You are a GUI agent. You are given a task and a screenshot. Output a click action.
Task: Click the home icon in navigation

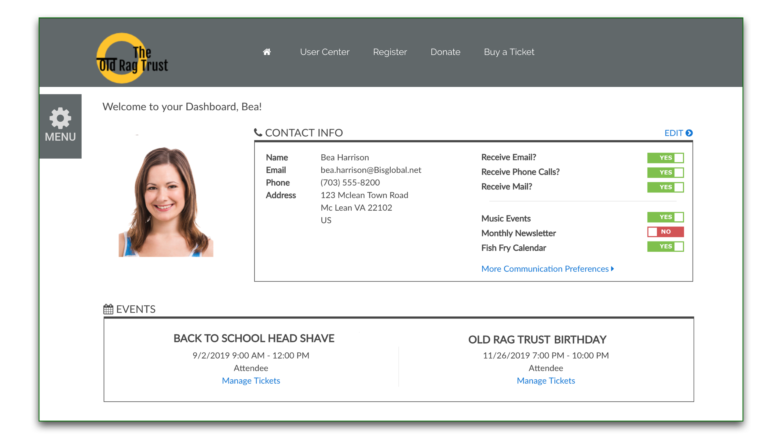coord(267,52)
